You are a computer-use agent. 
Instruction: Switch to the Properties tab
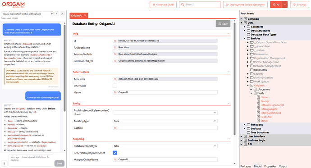point(270,166)
